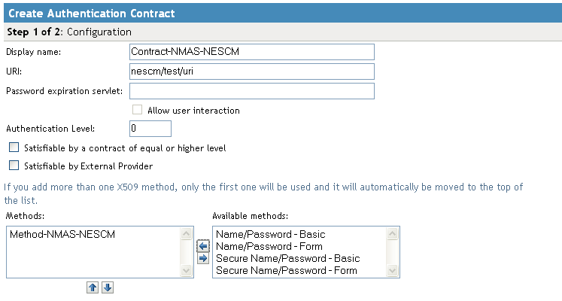Select Name/Password - Form method

[x=269, y=246]
